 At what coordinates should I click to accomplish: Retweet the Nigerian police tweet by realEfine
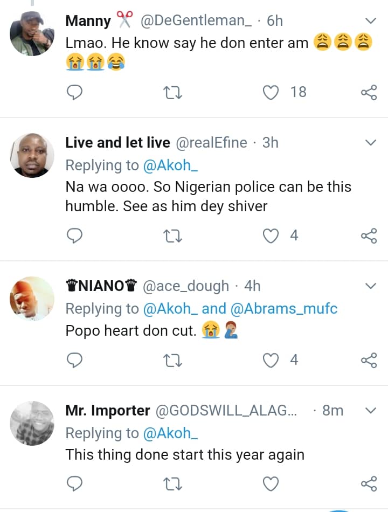172,236
